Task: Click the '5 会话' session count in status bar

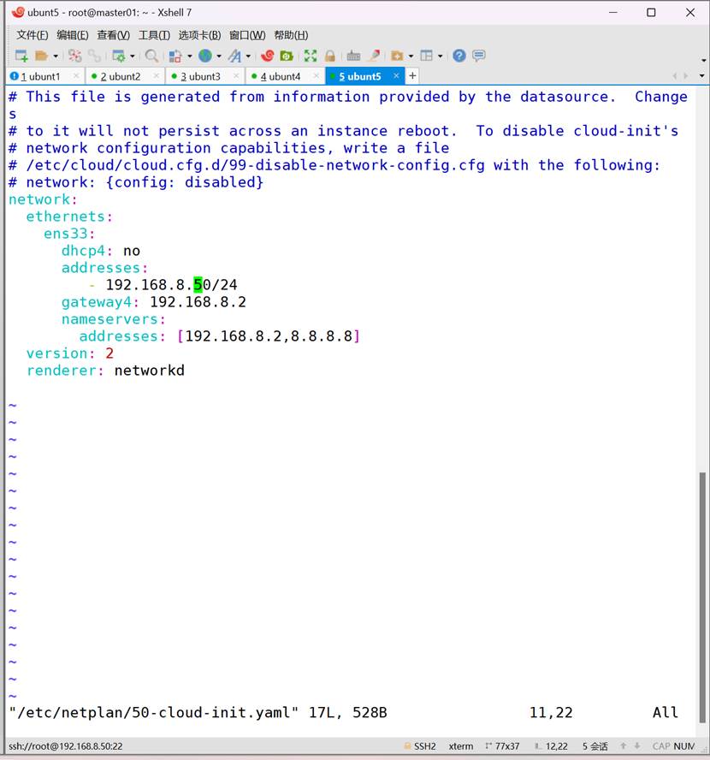Action: click(595, 746)
